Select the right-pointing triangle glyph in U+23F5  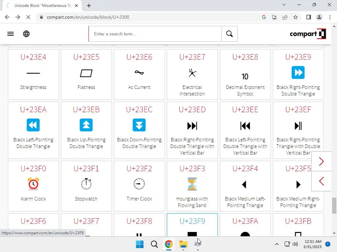(298, 184)
